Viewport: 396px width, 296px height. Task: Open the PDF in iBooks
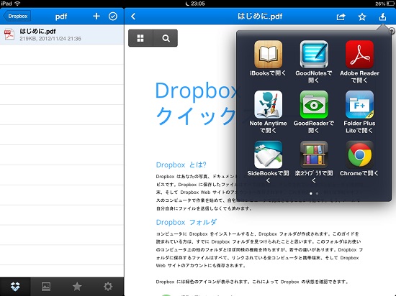(x=268, y=54)
